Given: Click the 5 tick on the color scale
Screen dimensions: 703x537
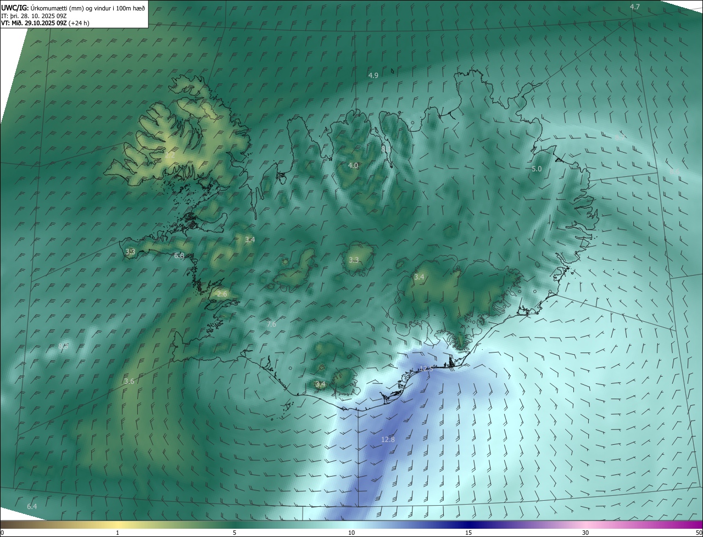Looking at the screenshot, I should click(x=235, y=533).
